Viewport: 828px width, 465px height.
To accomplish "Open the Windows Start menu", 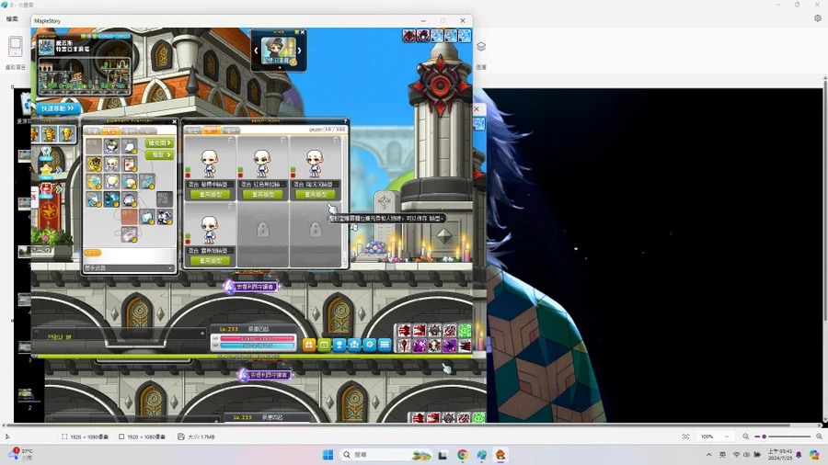I will pos(328,455).
